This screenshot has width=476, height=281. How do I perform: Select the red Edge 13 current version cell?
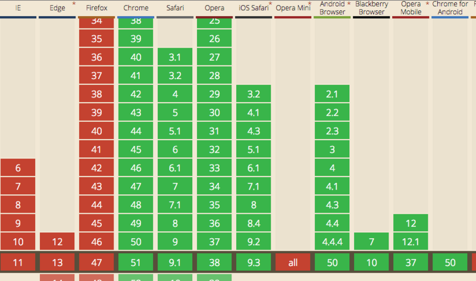coord(57,262)
